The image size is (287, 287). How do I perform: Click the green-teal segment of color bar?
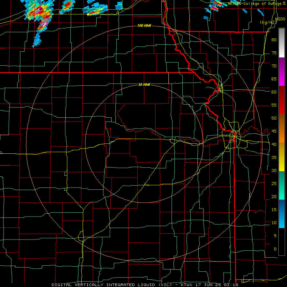pos(282,185)
